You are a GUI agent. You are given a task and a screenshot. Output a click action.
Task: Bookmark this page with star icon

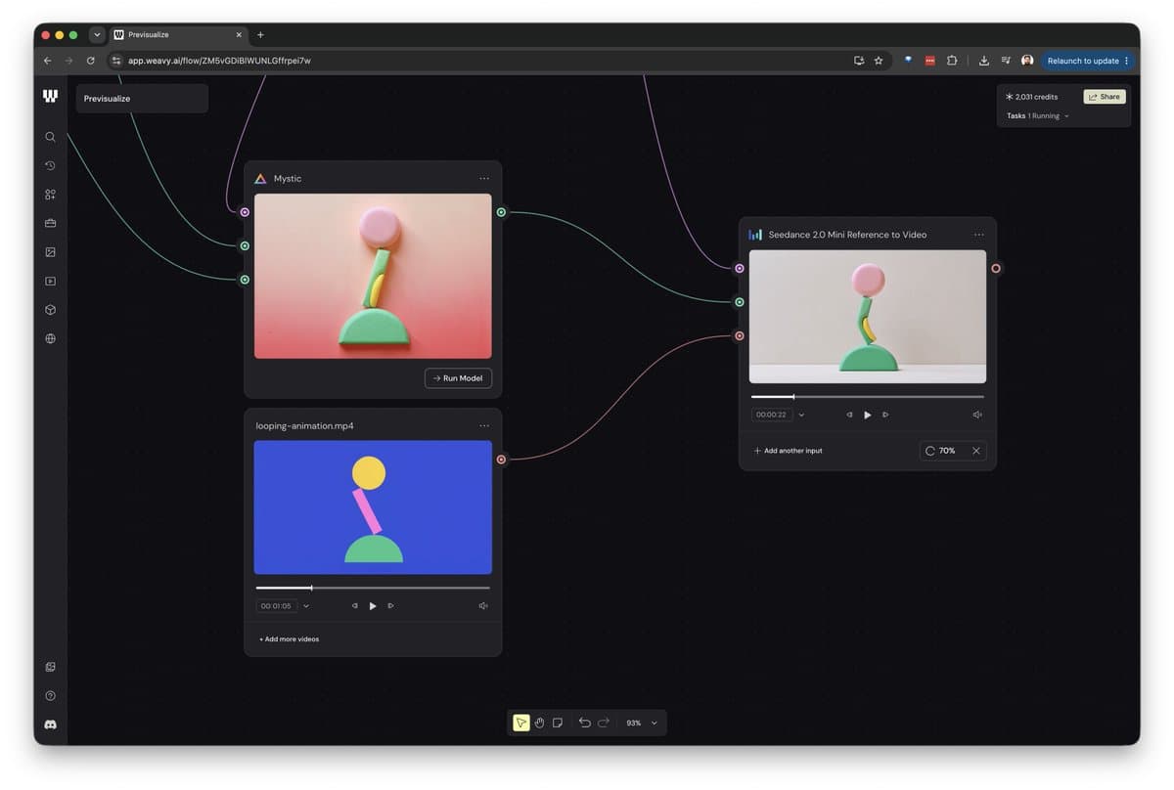click(x=879, y=61)
